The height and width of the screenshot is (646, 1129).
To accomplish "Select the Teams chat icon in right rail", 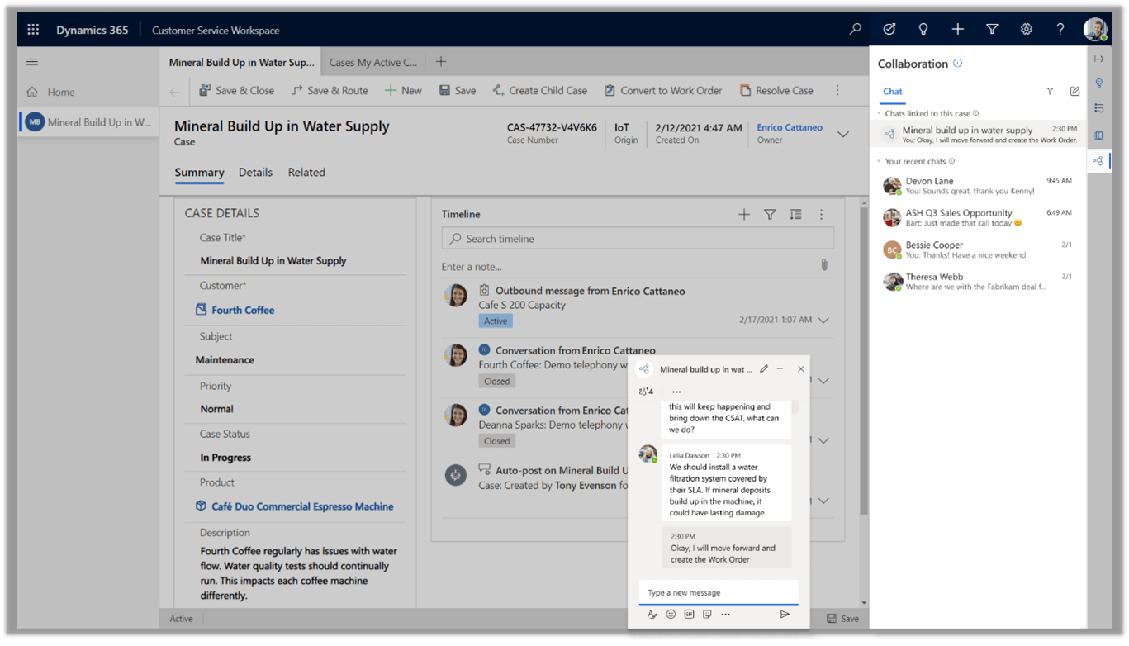I will tap(1098, 161).
